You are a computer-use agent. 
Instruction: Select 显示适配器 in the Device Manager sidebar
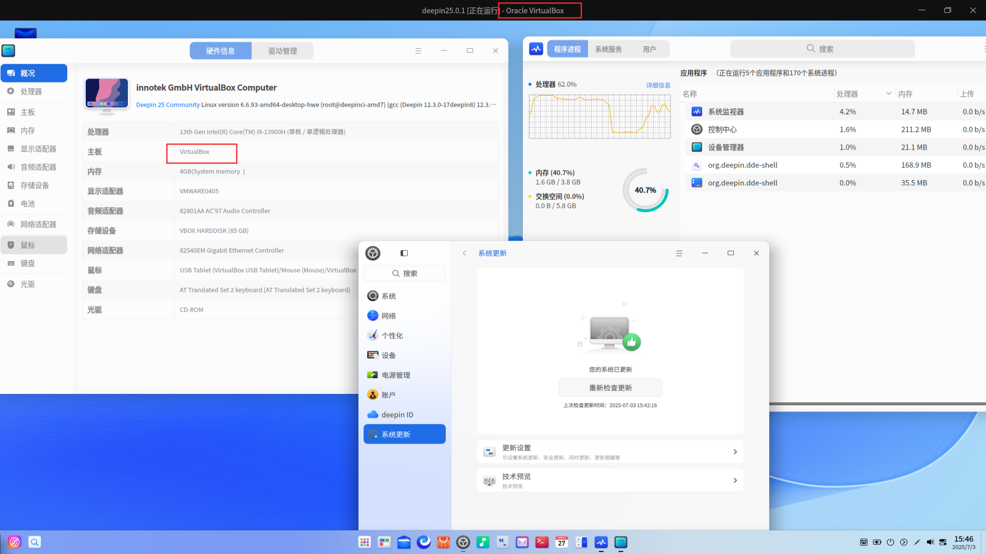[x=34, y=149]
